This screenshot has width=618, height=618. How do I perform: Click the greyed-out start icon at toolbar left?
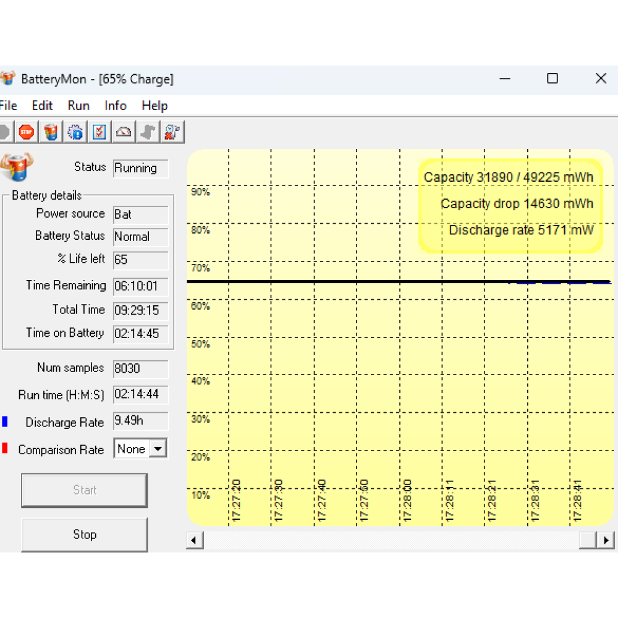click(x=4, y=132)
